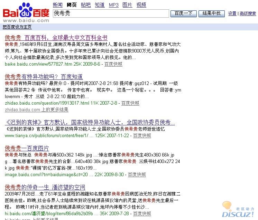This screenshot has width=258, height=220.
Task: View 百度快照 for image.baidu.com result
Action: (x=137, y=174)
